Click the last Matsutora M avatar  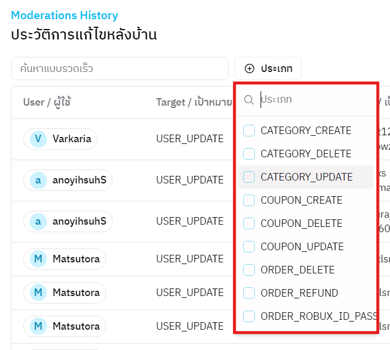pos(38,326)
